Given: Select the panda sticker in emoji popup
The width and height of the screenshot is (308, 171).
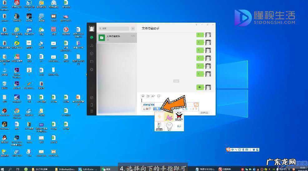Looking at the screenshot, I should pyautogui.click(x=178, y=117).
